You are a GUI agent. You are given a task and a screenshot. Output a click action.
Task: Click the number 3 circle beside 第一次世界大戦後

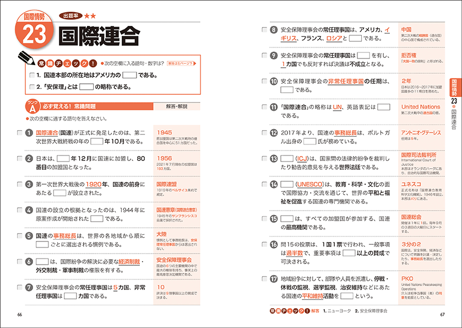pos(29,184)
